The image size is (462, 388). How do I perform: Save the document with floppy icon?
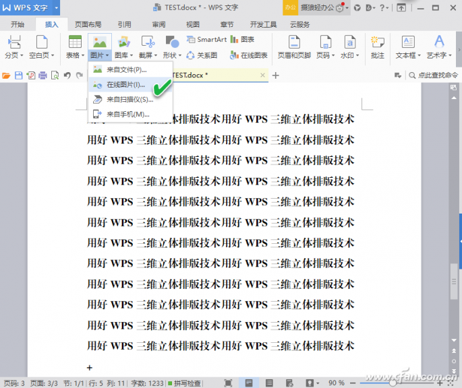19,75
